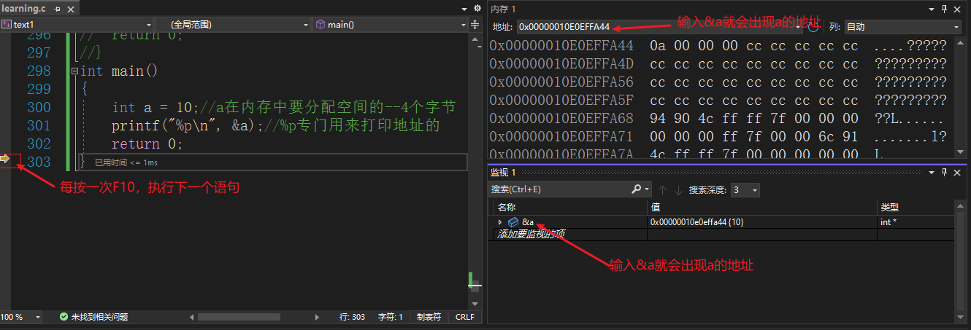Pin the learning.c editor tab
The height and width of the screenshot is (330, 971).
coord(55,8)
